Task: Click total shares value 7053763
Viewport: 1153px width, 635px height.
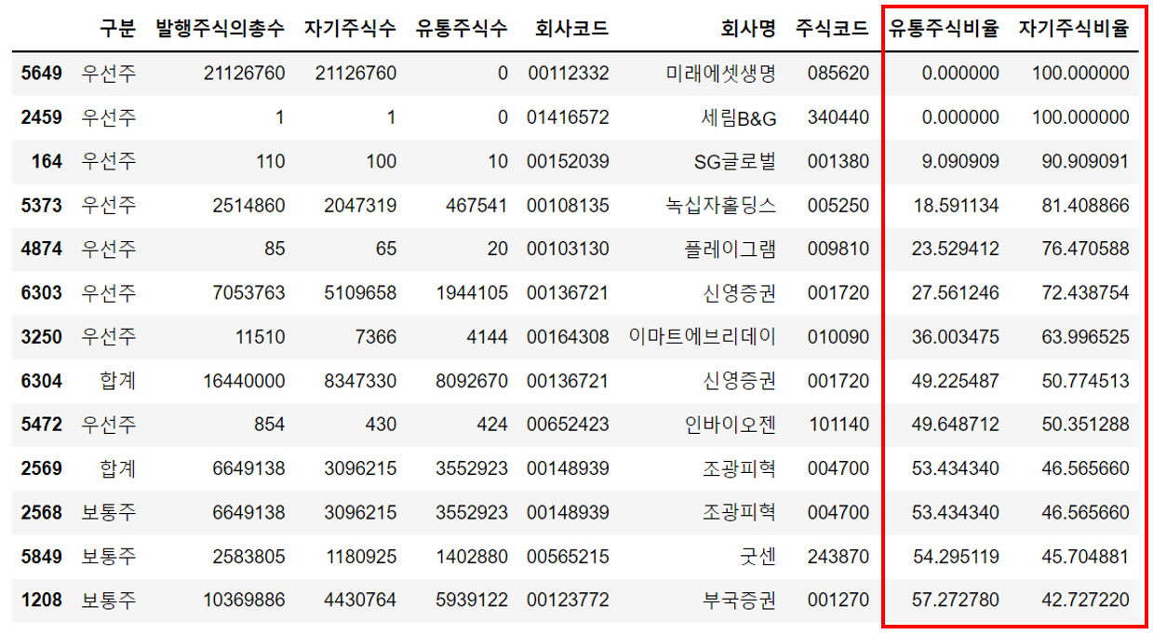Action: pos(249,292)
